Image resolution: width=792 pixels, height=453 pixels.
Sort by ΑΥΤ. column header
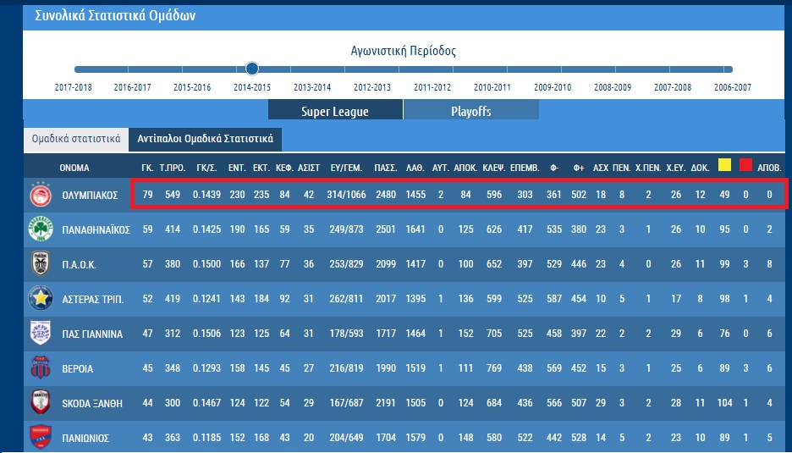coord(441,168)
